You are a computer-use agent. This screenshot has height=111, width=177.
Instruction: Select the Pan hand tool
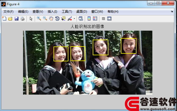point(51,18)
